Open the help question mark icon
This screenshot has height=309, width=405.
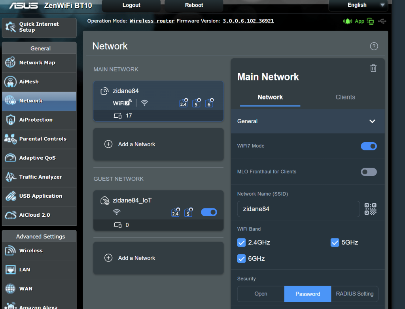tap(374, 46)
